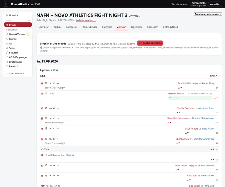Open the Ring external link button
This screenshot has width=225, height=187.
click(x=213, y=76)
